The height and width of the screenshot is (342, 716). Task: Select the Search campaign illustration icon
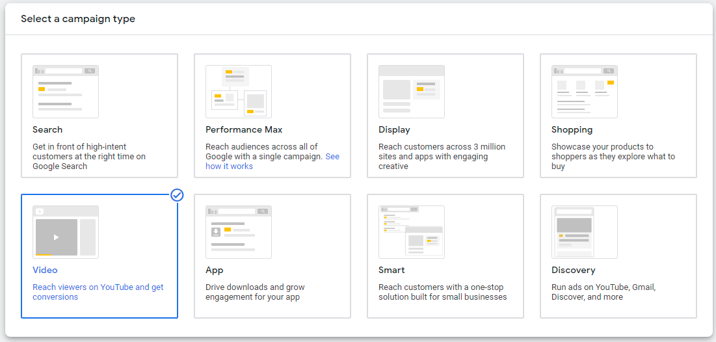(x=65, y=91)
